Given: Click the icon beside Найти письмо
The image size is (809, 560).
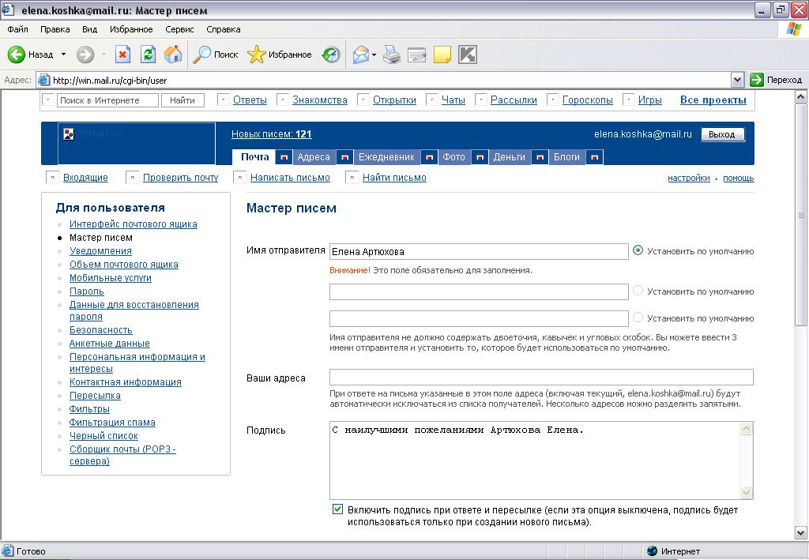Looking at the screenshot, I should 352,178.
